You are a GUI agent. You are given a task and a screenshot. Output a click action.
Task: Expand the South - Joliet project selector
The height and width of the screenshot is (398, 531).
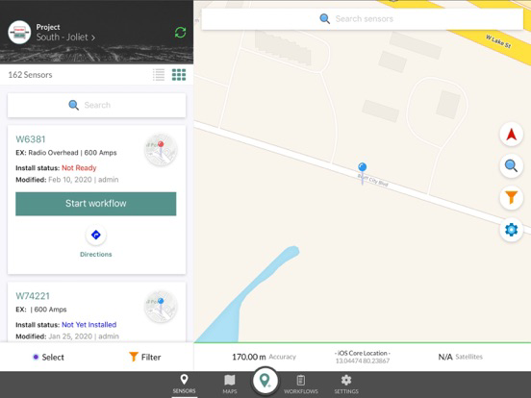coord(65,37)
